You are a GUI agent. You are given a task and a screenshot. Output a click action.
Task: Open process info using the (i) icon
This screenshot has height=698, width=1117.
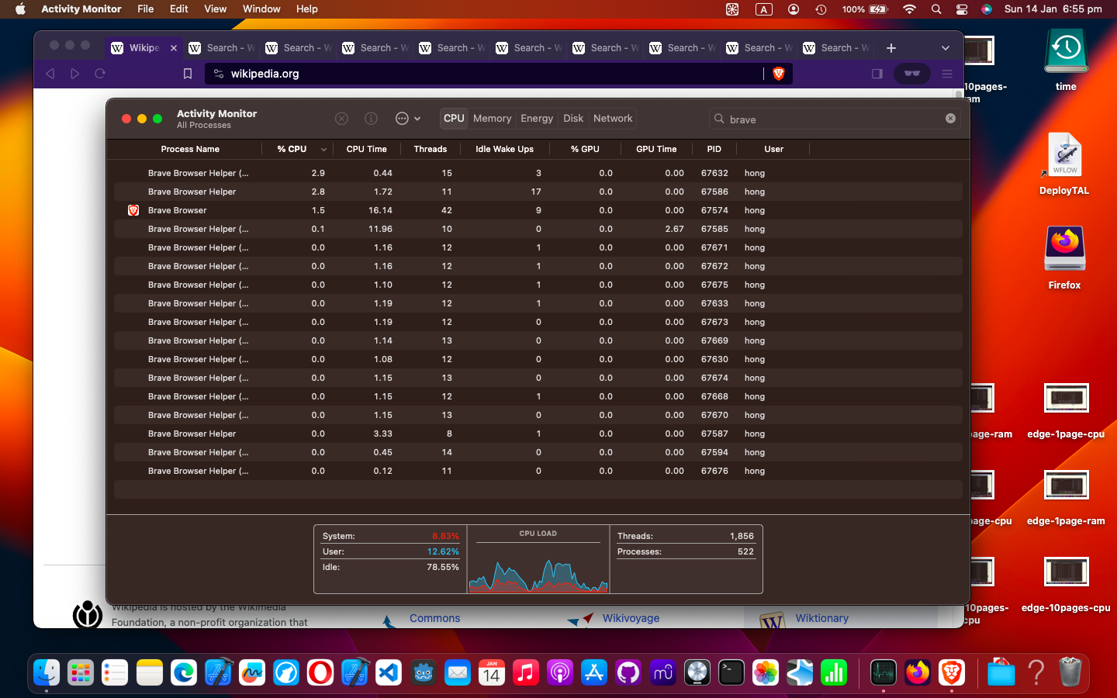coord(371,118)
